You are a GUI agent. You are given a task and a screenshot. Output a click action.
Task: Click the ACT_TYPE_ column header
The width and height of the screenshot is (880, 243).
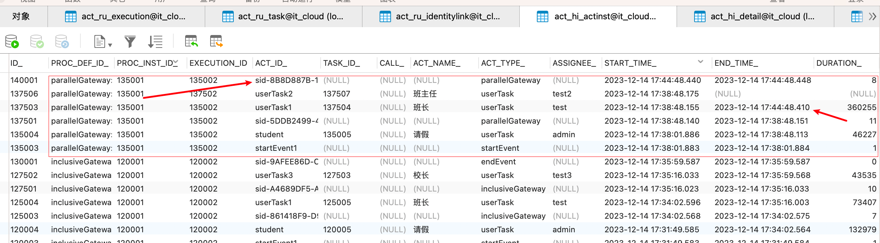click(x=503, y=63)
